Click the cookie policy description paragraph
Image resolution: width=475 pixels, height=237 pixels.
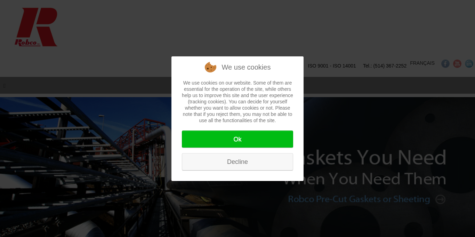(x=237, y=102)
